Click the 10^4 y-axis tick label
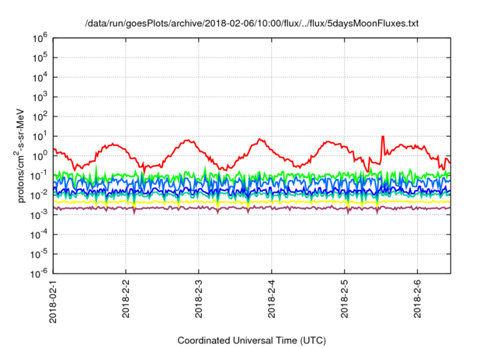497x348 pixels. (40, 78)
